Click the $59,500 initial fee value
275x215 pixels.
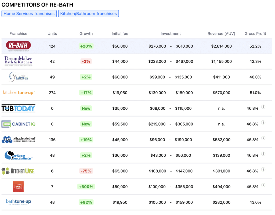[x=120, y=124]
